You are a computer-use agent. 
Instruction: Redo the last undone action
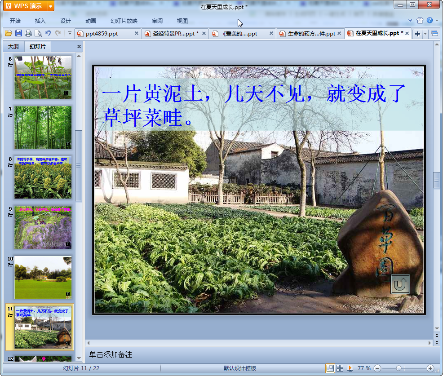click(58, 33)
